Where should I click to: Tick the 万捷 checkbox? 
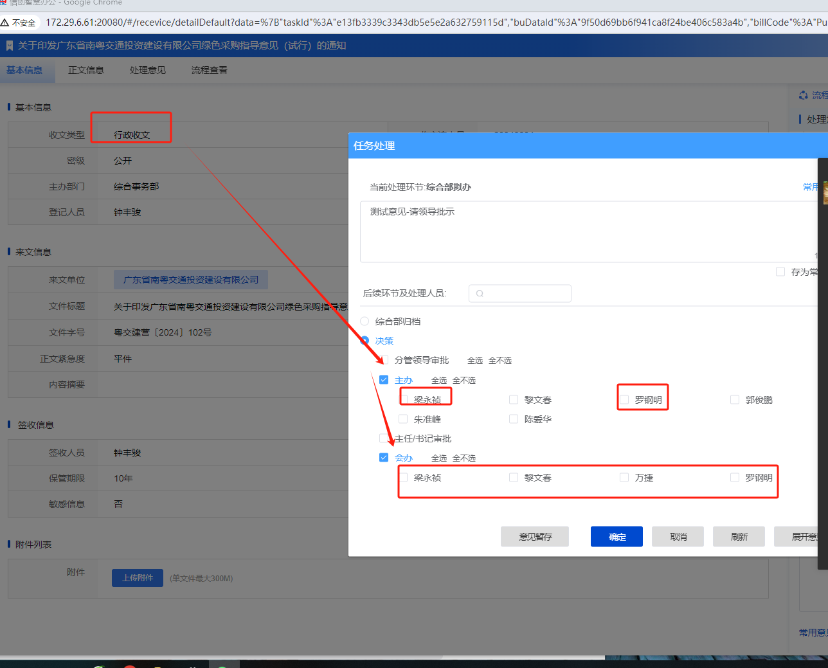tap(624, 478)
